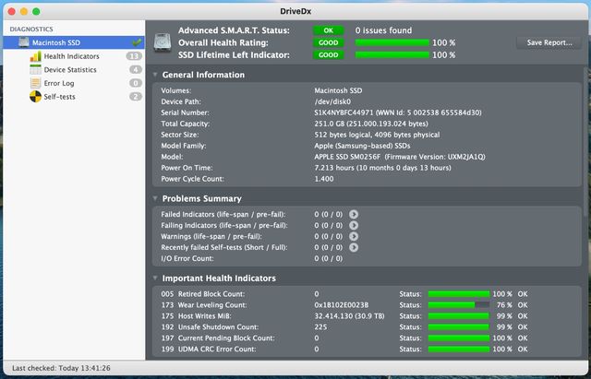Click the Save Report button

pos(549,42)
